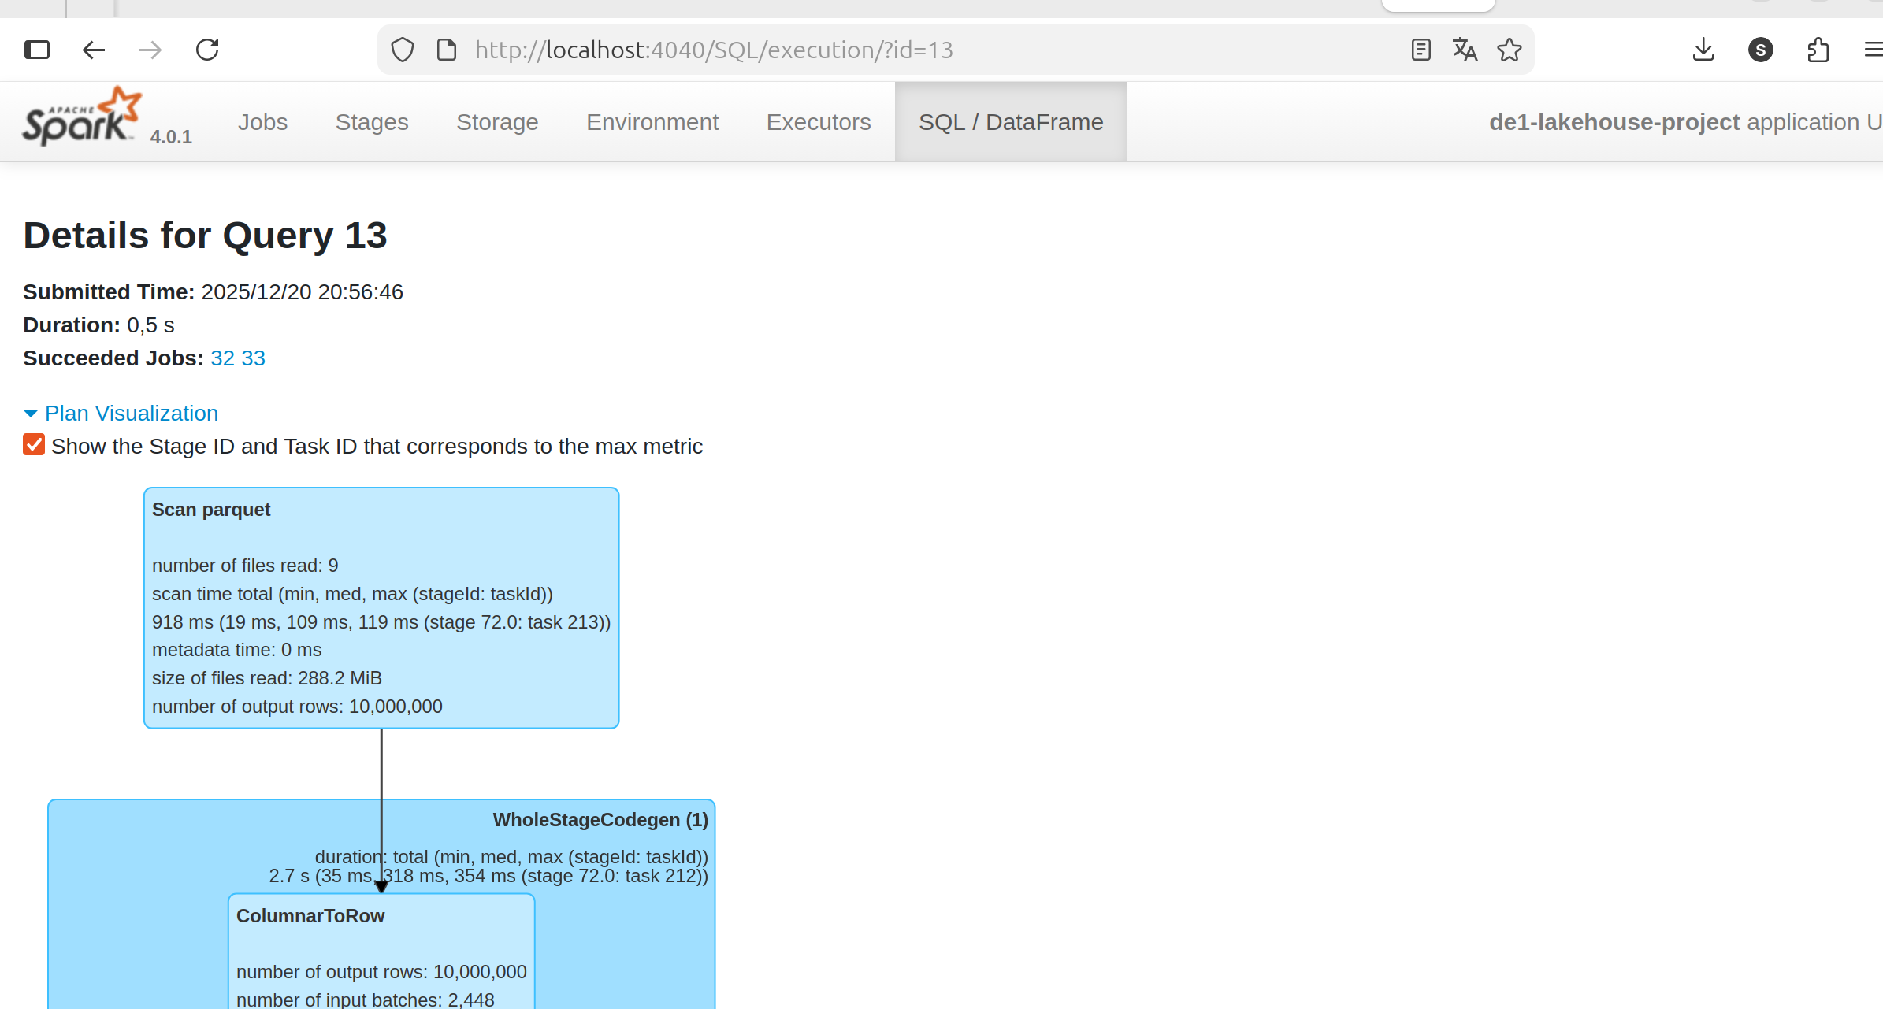Bookmark this page with star
This screenshot has height=1009, width=1883.
[1509, 50]
